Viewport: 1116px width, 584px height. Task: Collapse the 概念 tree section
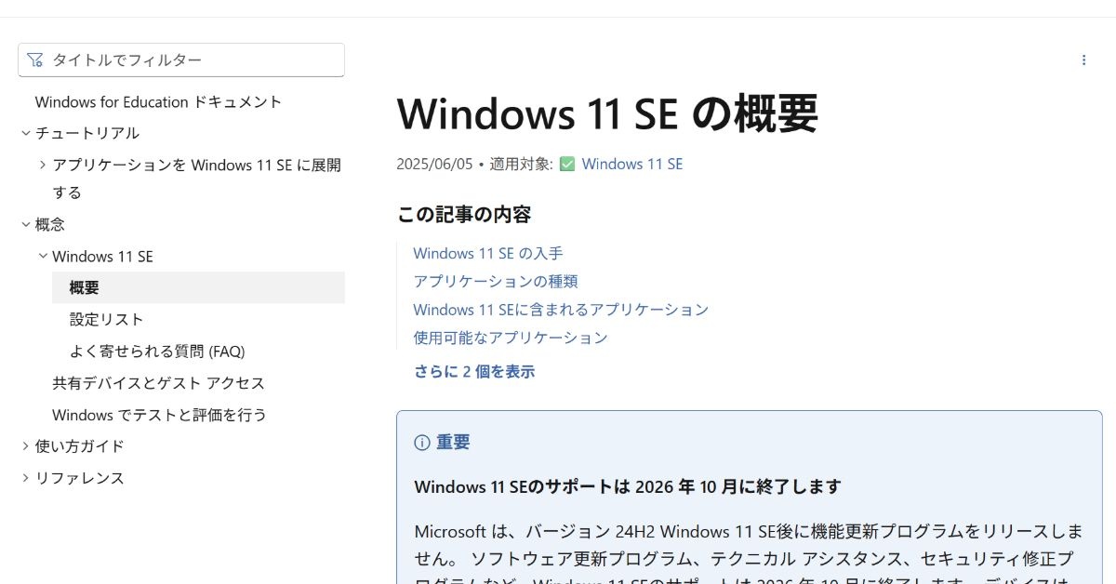point(26,224)
